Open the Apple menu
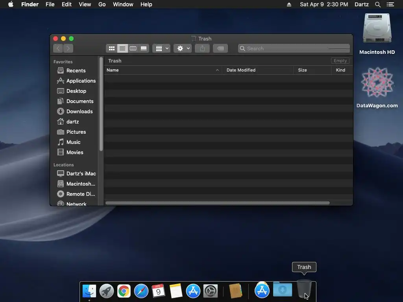This screenshot has width=403, height=302. pyautogui.click(x=11, y=4)
